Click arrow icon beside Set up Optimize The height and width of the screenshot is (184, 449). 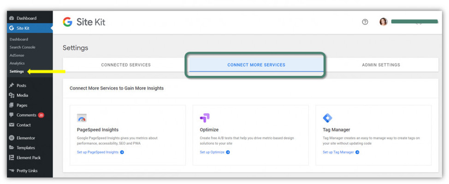click(x=228, y=152)
